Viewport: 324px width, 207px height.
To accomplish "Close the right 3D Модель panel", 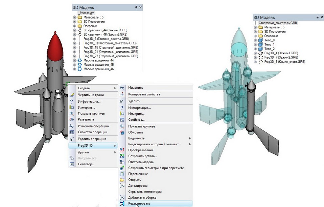I will [322, 17].
